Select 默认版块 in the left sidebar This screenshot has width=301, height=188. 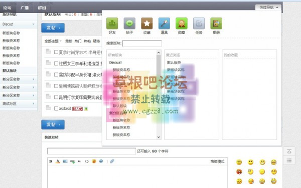[10, 70]
